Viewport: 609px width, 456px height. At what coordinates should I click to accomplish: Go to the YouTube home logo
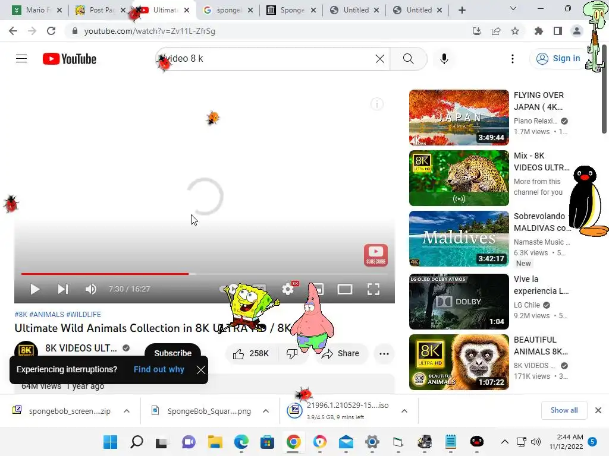click(x=70, y=59)
